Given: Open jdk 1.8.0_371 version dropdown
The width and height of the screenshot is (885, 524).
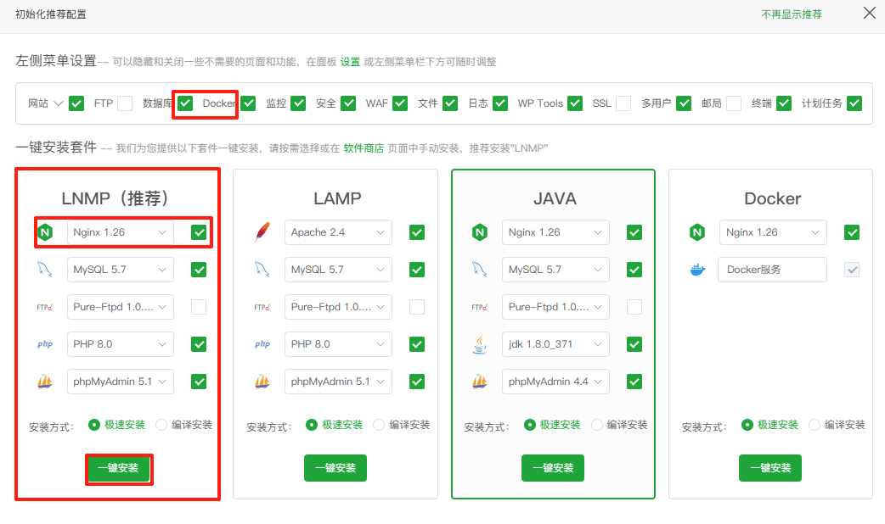Looking at the screenshot, I should 555,344.
